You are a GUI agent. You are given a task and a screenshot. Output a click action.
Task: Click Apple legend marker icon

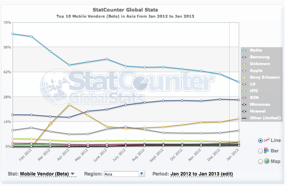point(244,70)
